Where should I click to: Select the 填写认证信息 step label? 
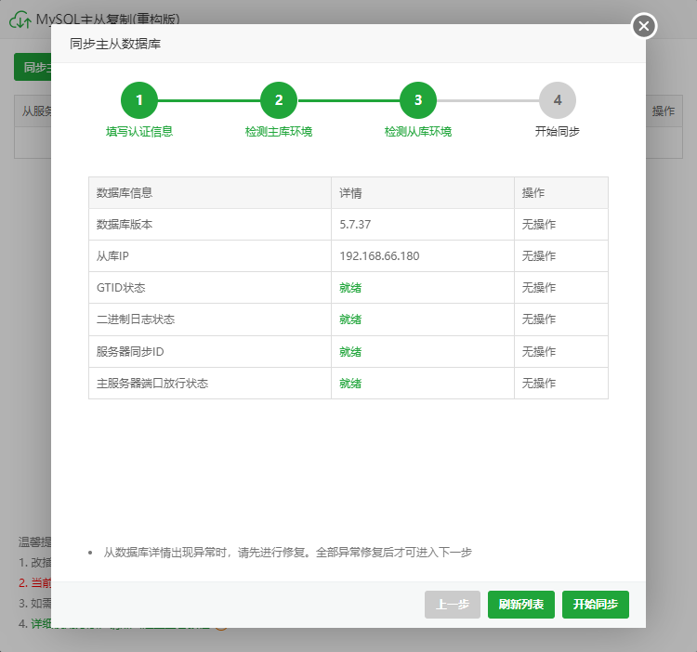click(139, 132)
